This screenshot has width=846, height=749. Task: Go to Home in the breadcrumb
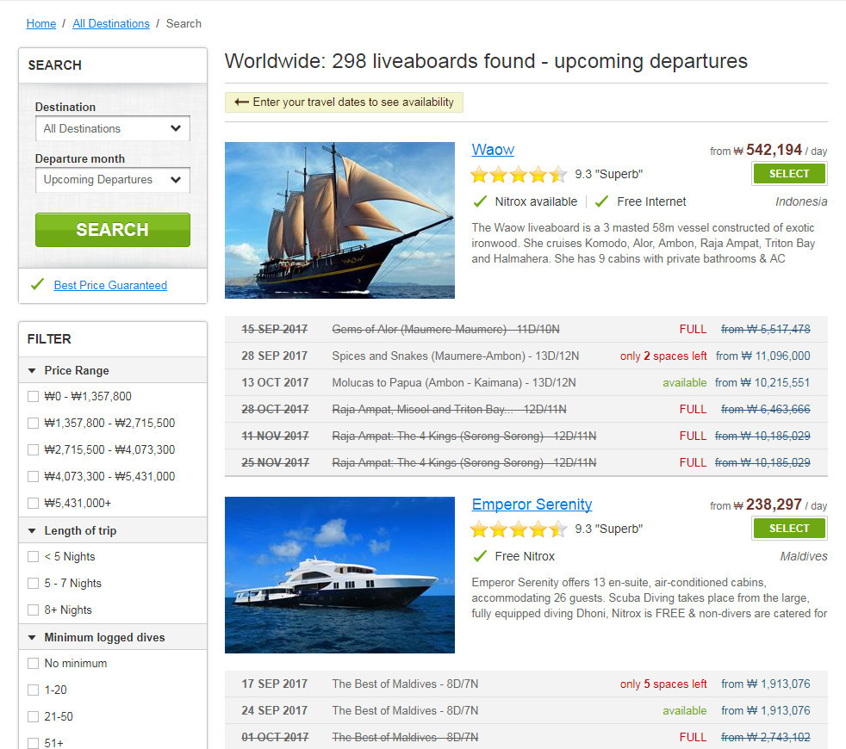point(41,24)
